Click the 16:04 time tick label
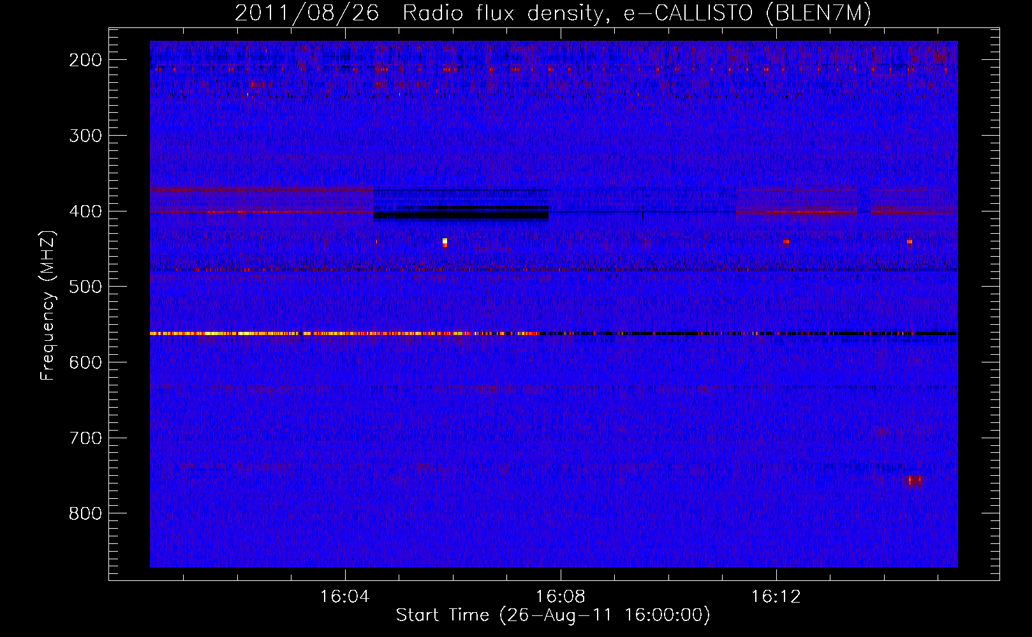Image resolution: width=1032 pixels, height=637 pixels. point(344,596)
